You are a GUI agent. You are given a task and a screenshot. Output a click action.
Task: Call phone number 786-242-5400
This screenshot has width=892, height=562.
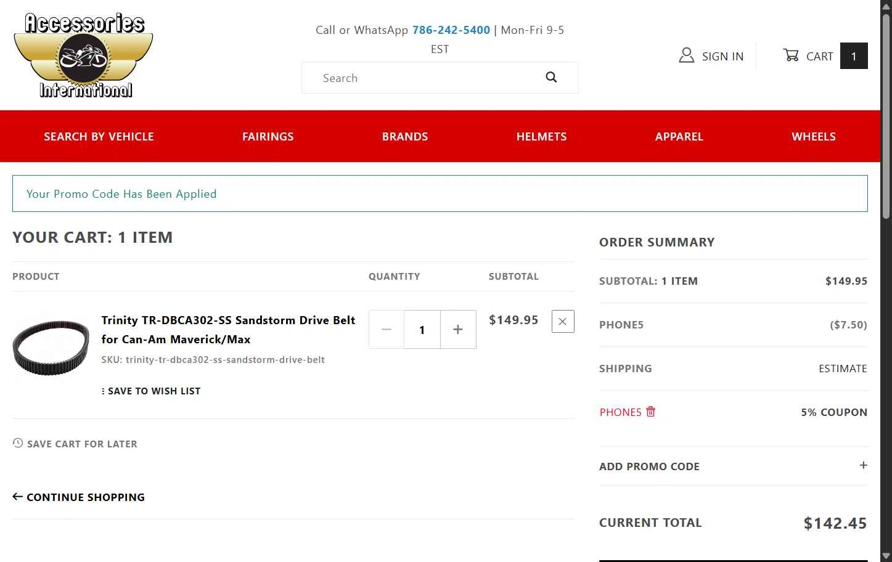451,30
